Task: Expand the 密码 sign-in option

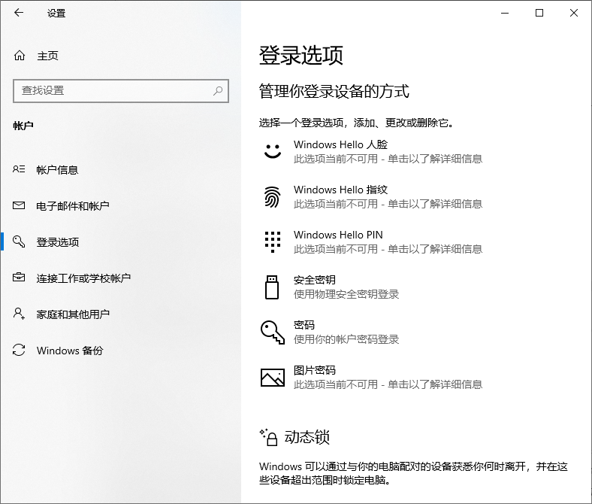Action: coord(415,332)
